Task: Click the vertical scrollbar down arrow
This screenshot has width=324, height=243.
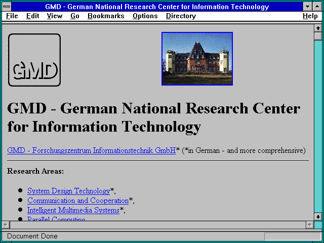Action: pyautogui.click(x=318, y=217)
